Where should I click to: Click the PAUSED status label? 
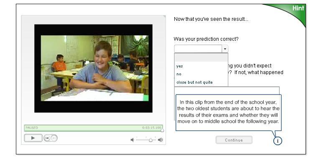pyautogui.click(x=31, y=128)
